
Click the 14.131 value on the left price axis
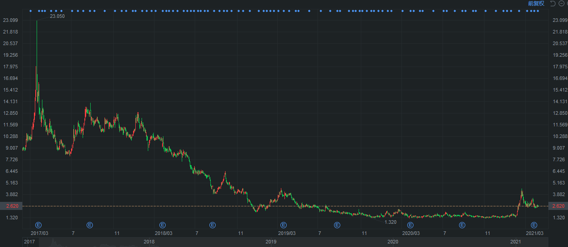coord(10,101)
